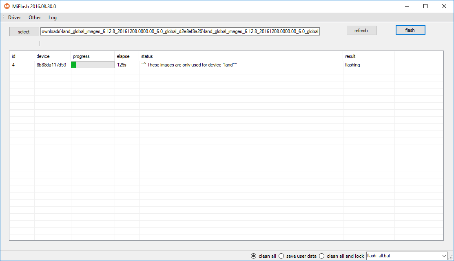The height and width of the screenshot is (261, 454).
Task: Click the MiFlash app logo icon
Action: [x=7, y=6]
